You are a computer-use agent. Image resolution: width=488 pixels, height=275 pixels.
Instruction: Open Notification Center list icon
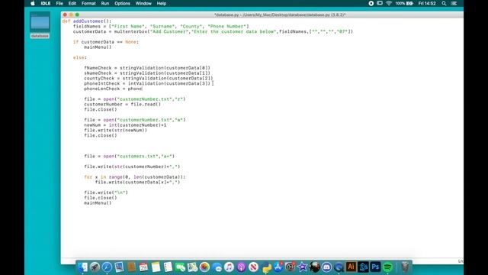[x=454, y=3]
